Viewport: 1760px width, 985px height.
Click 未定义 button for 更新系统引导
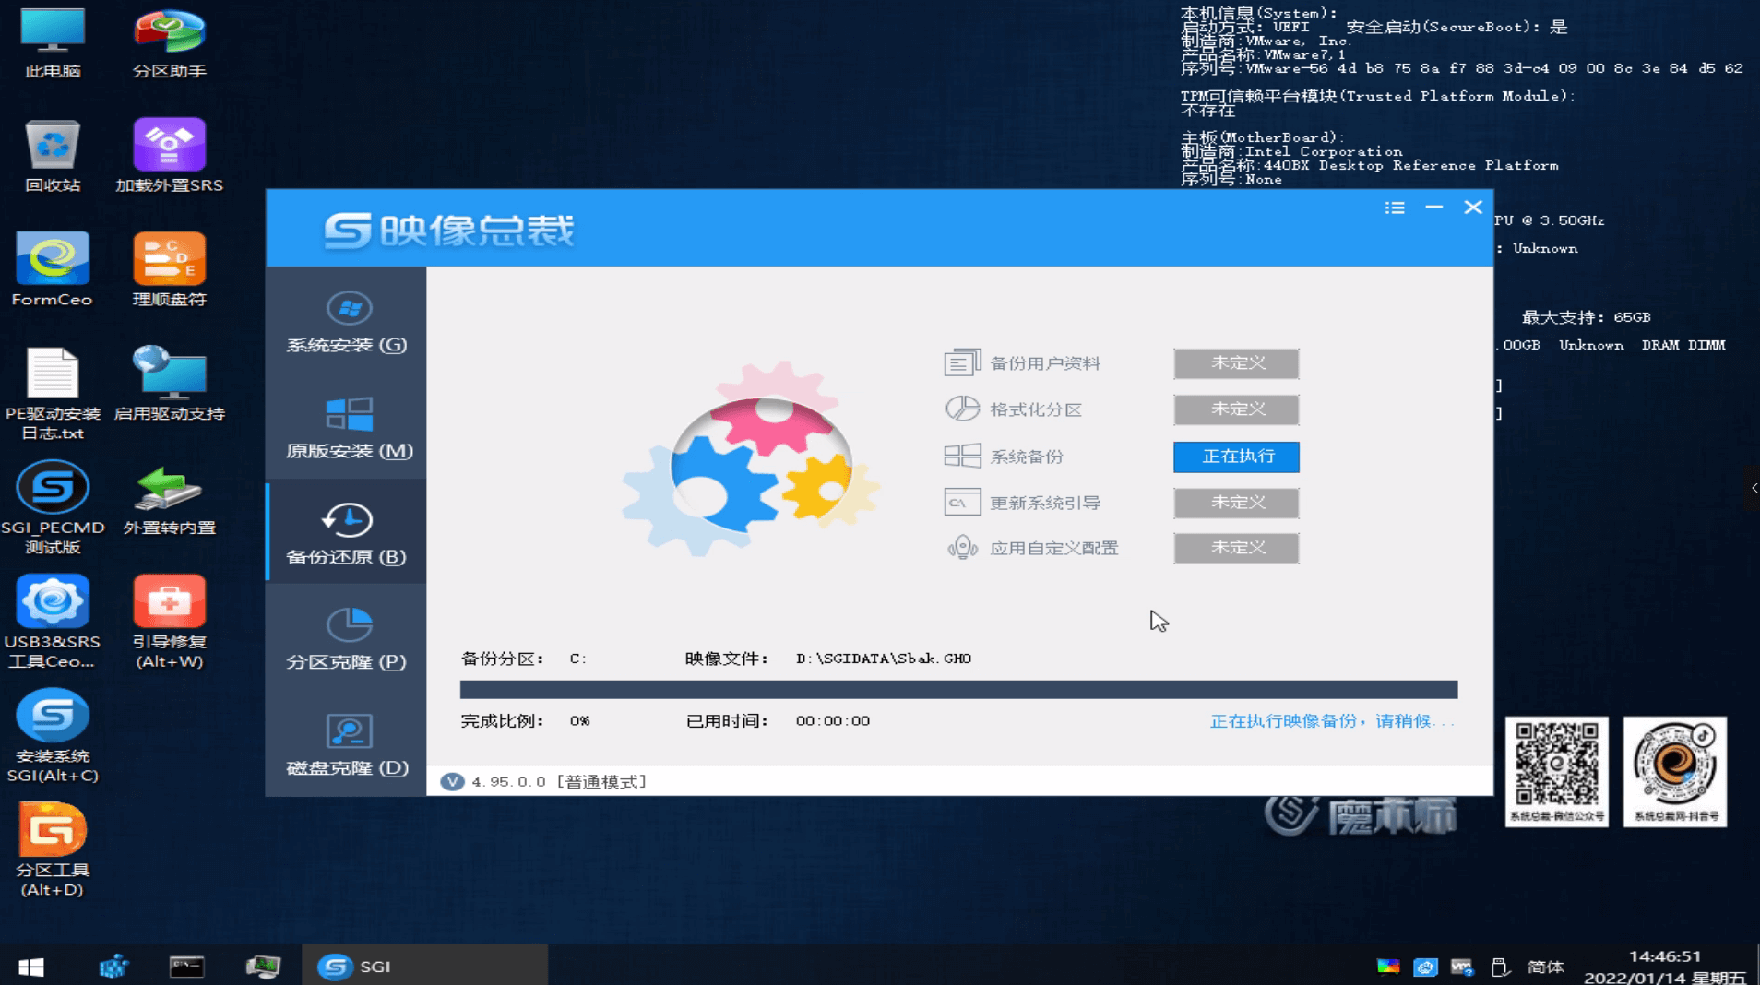[1236, 503]
